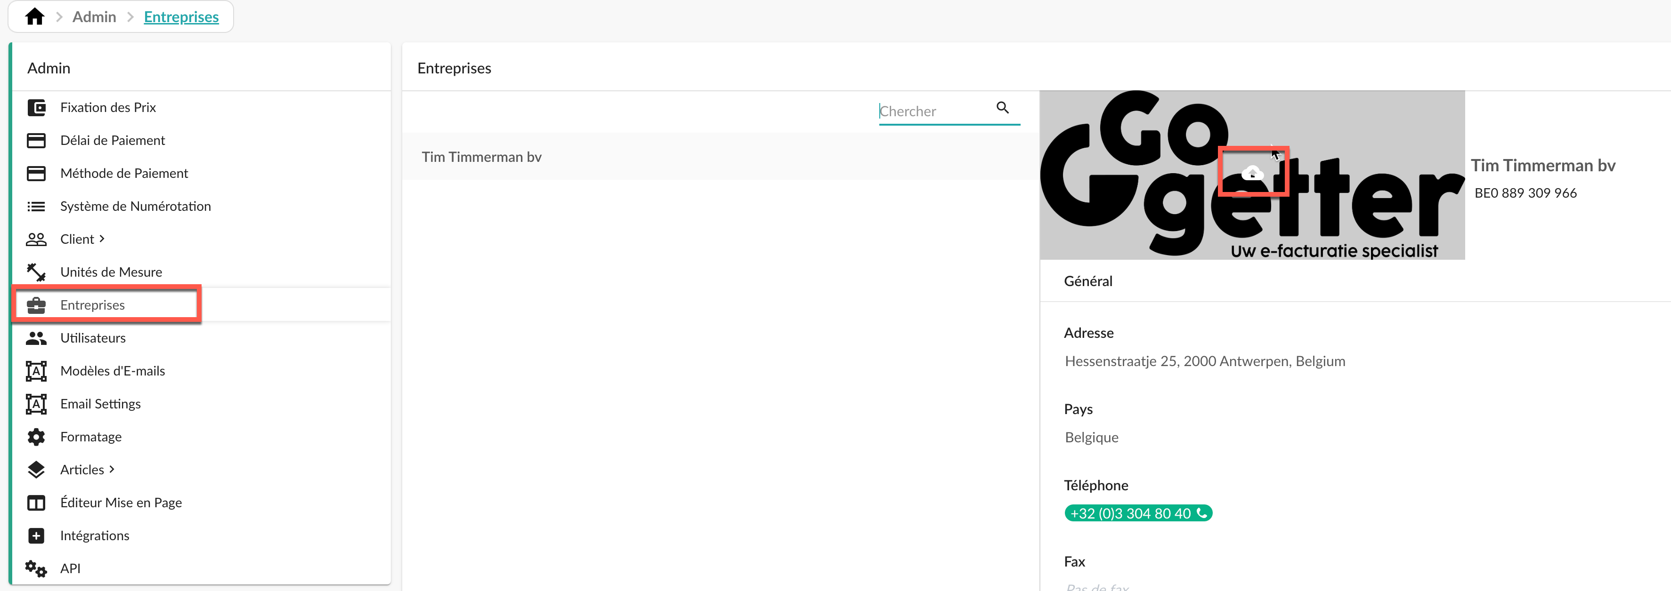
Task: Select Entreprises in the Admin menu
Action: click(92, 305)
